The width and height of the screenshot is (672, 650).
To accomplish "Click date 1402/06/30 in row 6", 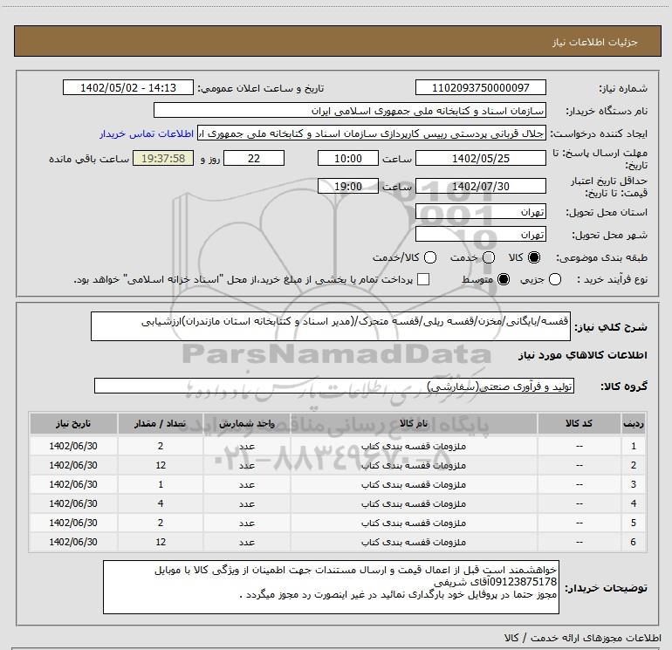I will coord(73,542).
